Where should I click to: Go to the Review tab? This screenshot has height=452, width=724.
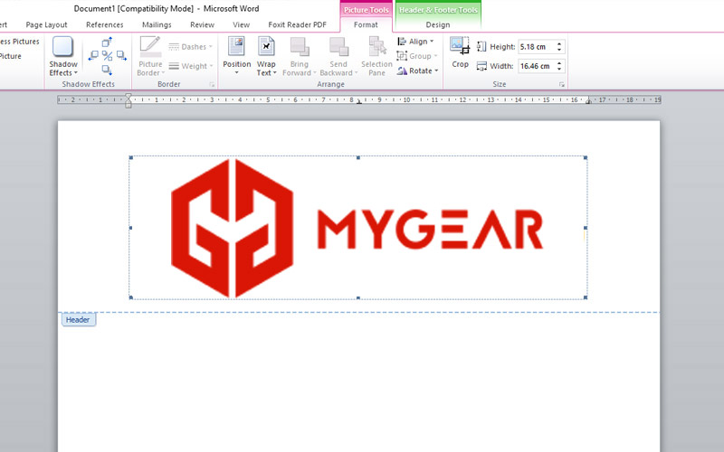202,24
